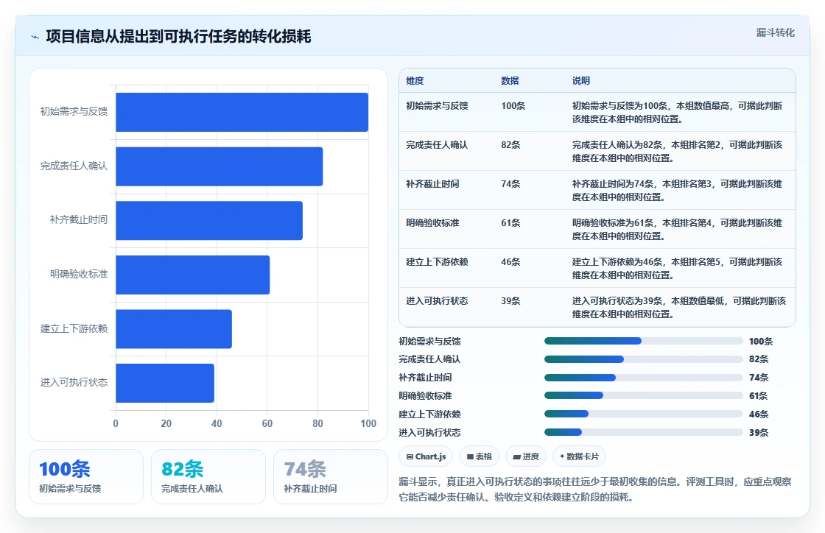The image size is (825, 533).
Task: Click the 数据 column header
Action: (x=510, y=81)
